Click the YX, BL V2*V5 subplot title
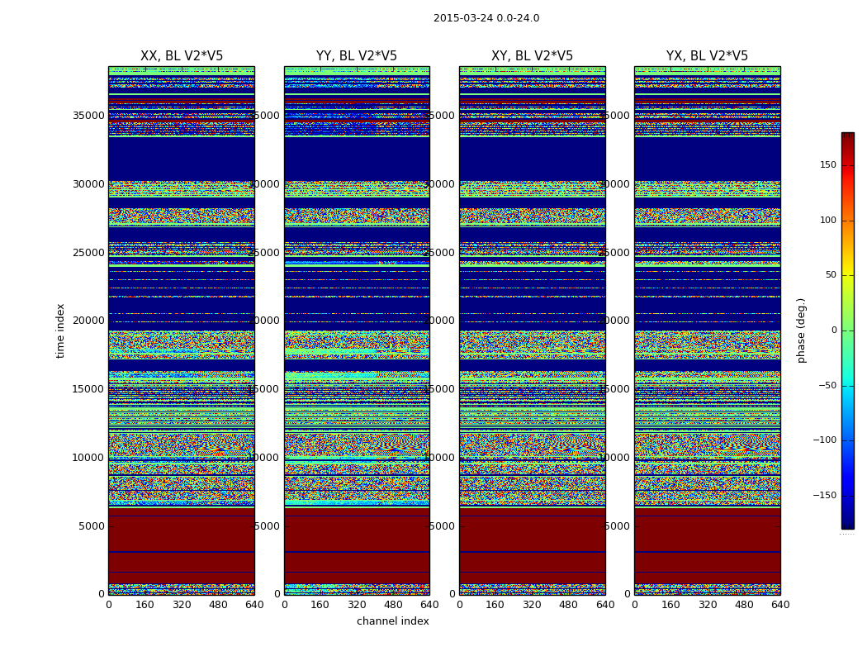Screen dimensions: 867x661 (x=707, y=56)
